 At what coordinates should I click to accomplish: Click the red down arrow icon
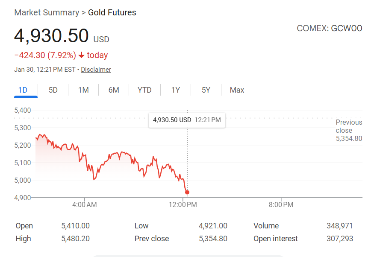[x=81, y=55]
